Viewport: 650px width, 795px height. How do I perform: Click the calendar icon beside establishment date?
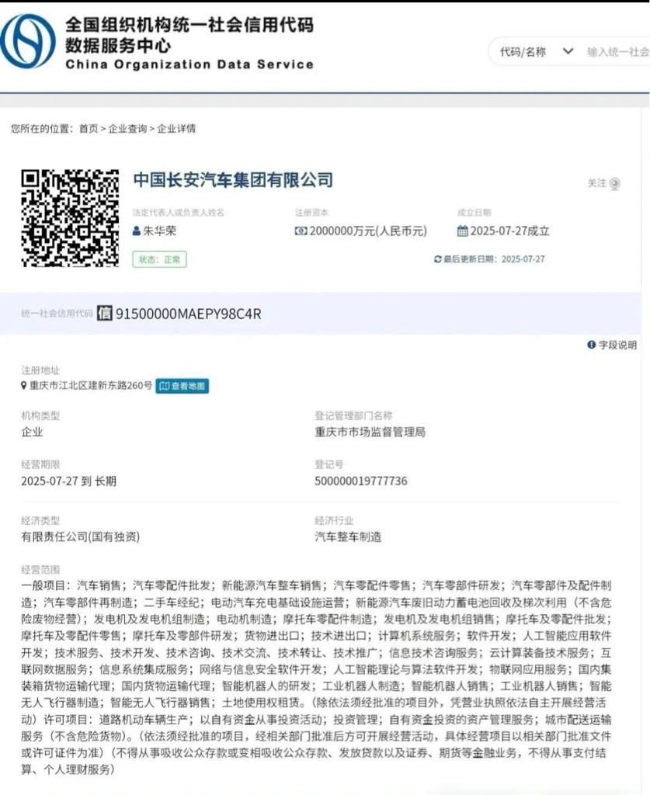tap(462, 231)
